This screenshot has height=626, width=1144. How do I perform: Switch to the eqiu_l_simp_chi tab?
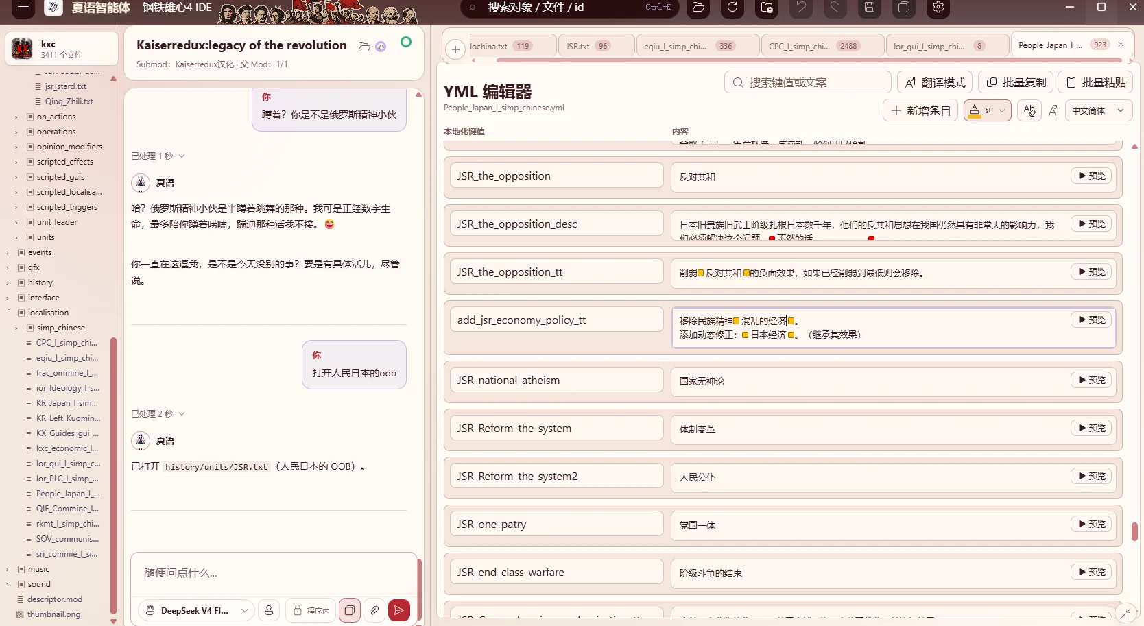click(x=698, y=46)
